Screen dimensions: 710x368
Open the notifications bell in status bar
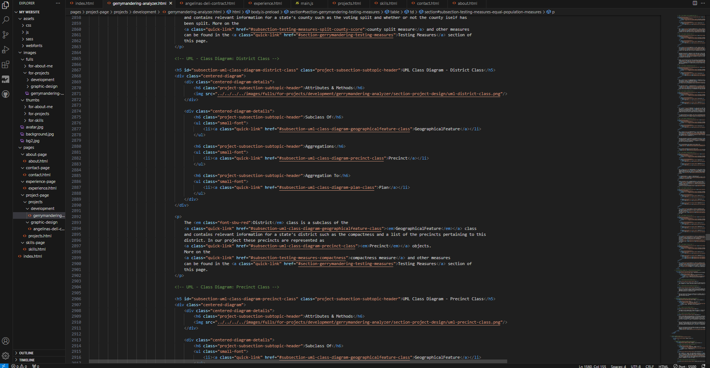coord(703,366)
